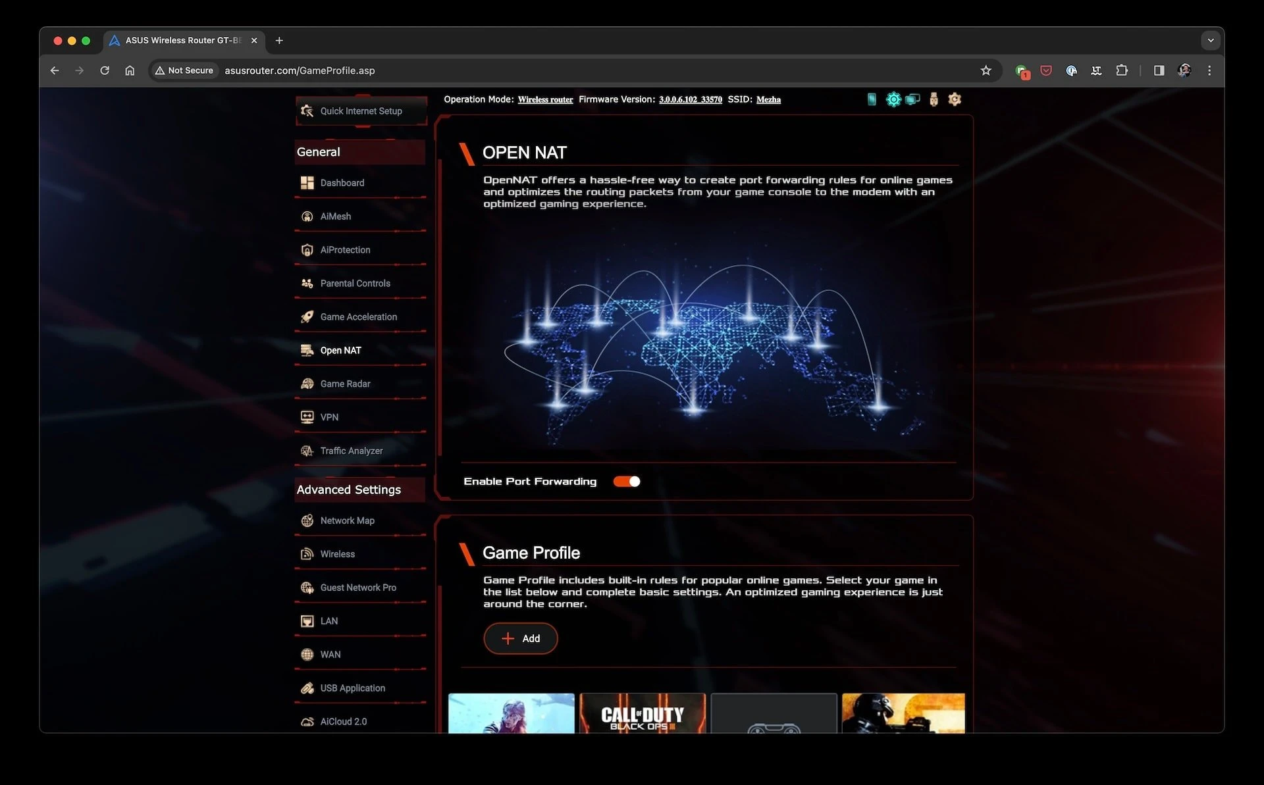Select the gamepad placeholder game thumbnail

click(774, 713)
